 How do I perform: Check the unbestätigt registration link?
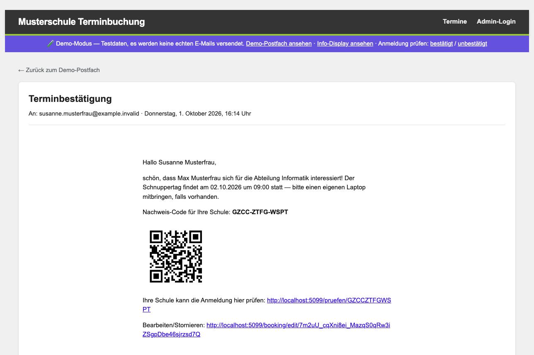pyautogui.click(x=472, y=43)
